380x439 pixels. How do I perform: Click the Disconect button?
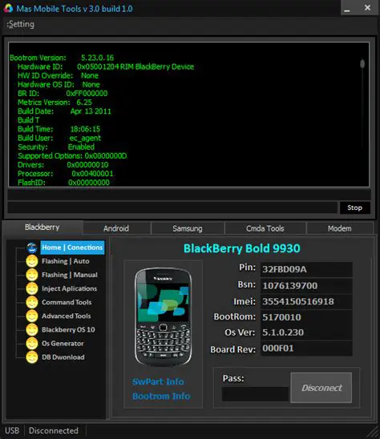321,388
